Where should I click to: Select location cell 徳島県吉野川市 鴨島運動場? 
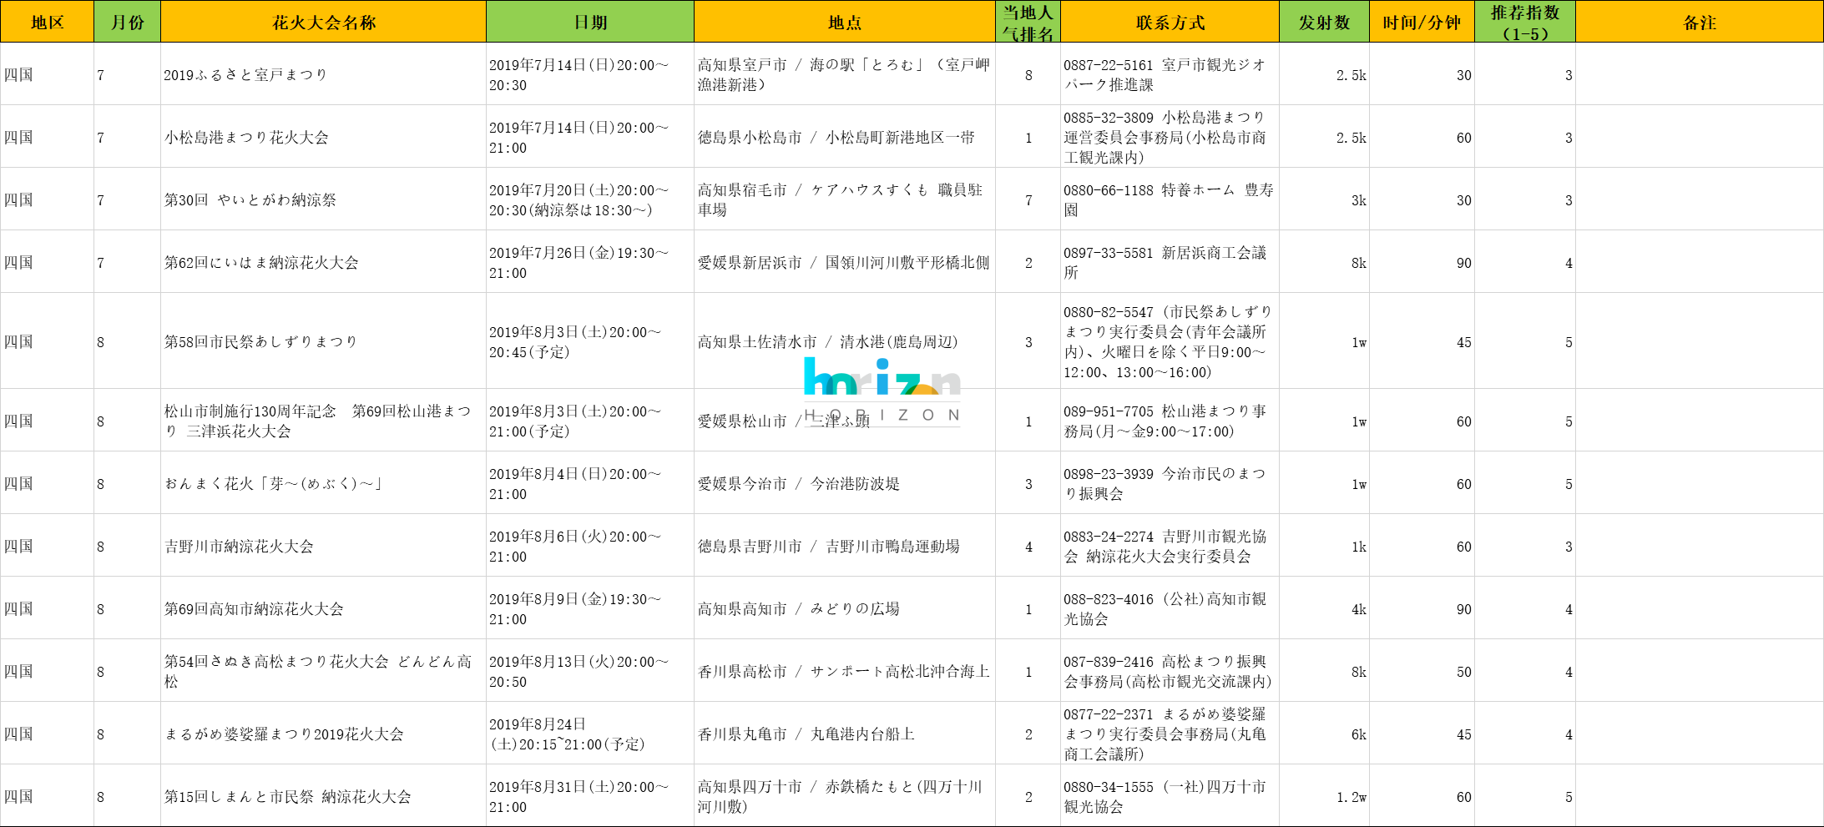tap(845, 546)
